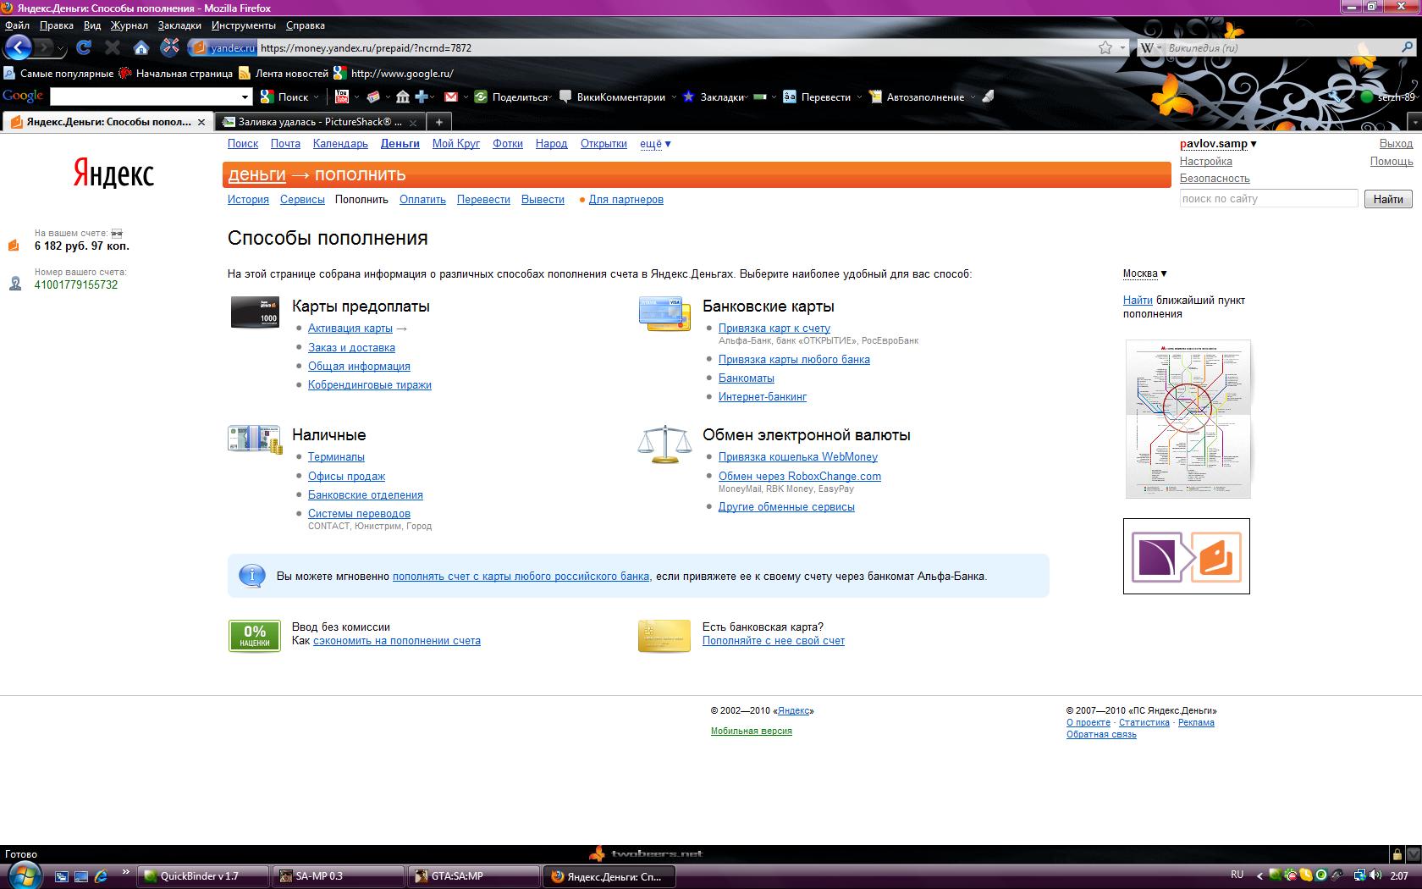The height and width of the screenshot is (889, 1422).
Task: Open the Home page icon
Action: (141, 47)
